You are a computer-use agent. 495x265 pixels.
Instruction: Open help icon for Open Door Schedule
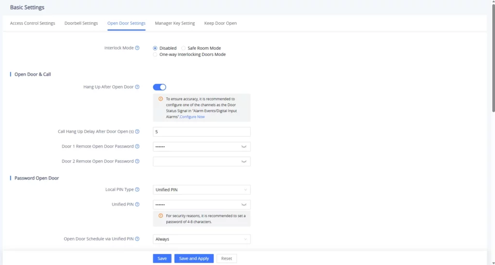(137, 239)
